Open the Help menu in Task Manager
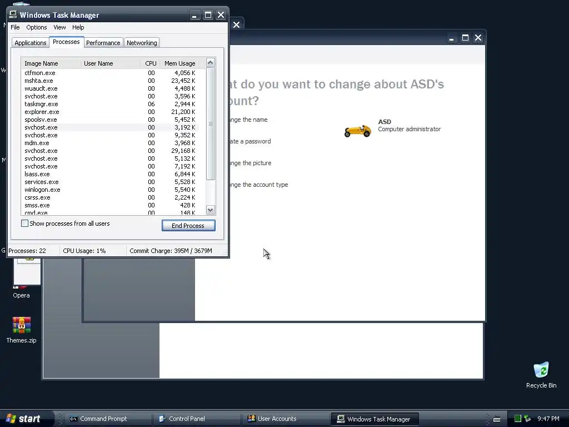Viewport: 569px width, 427px height. tap(78, 27)
